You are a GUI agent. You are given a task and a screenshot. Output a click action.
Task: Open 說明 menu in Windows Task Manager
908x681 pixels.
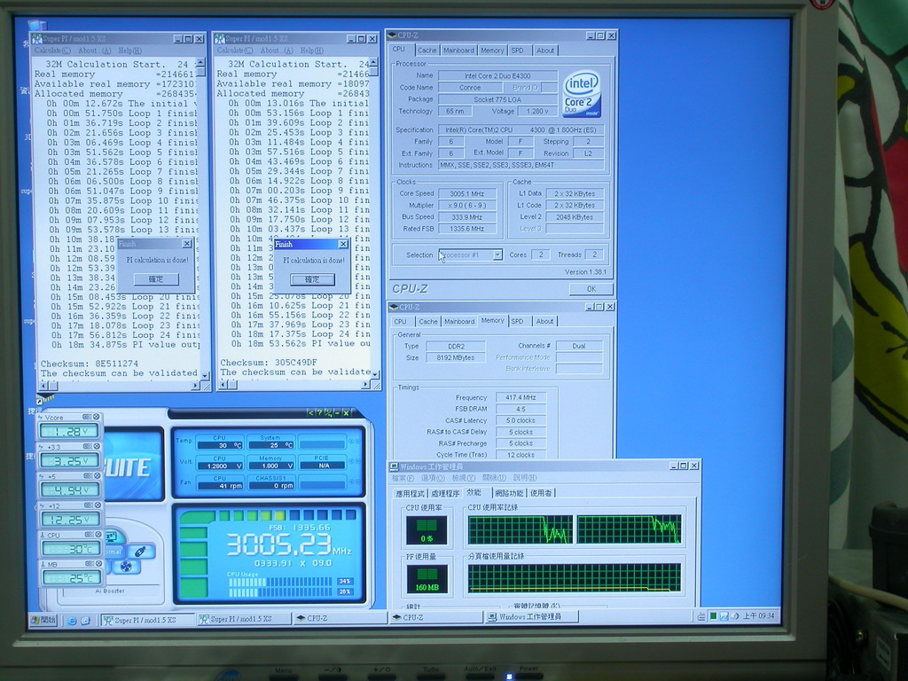point(525,478)
